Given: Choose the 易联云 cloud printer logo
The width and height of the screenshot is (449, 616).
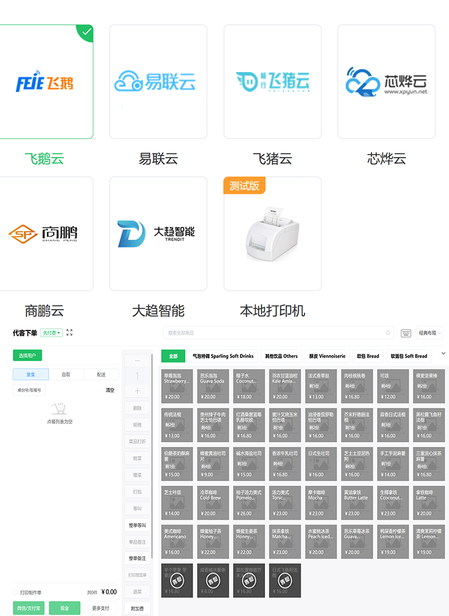Looking at the screenshot, I should click(158, 82).
